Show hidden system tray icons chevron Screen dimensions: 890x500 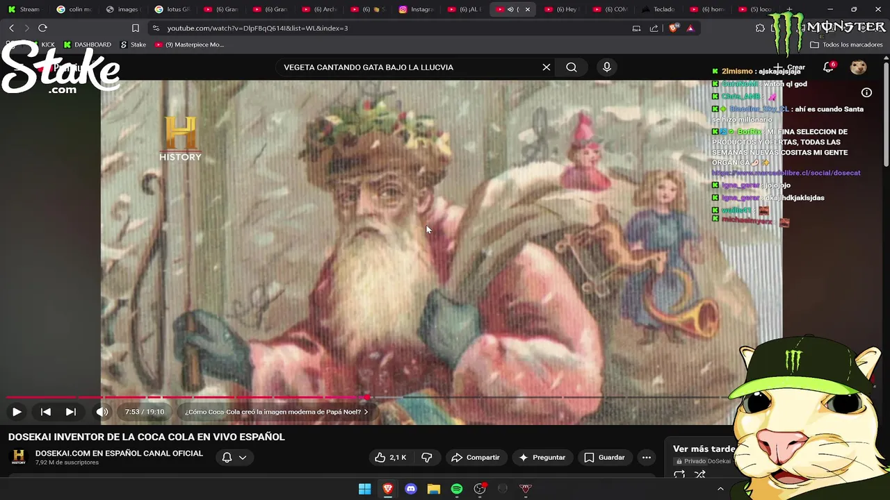[x=720, y=489]
